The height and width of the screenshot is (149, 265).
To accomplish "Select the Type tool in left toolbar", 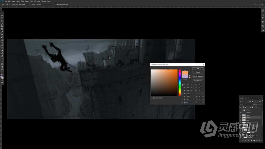I will coord(2,58).
